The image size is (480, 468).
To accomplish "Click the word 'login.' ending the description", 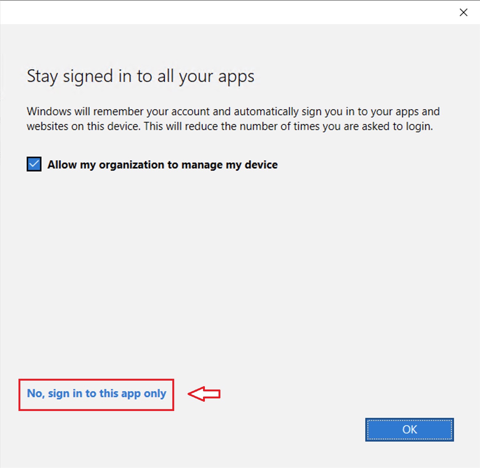I will pos(419,127).
